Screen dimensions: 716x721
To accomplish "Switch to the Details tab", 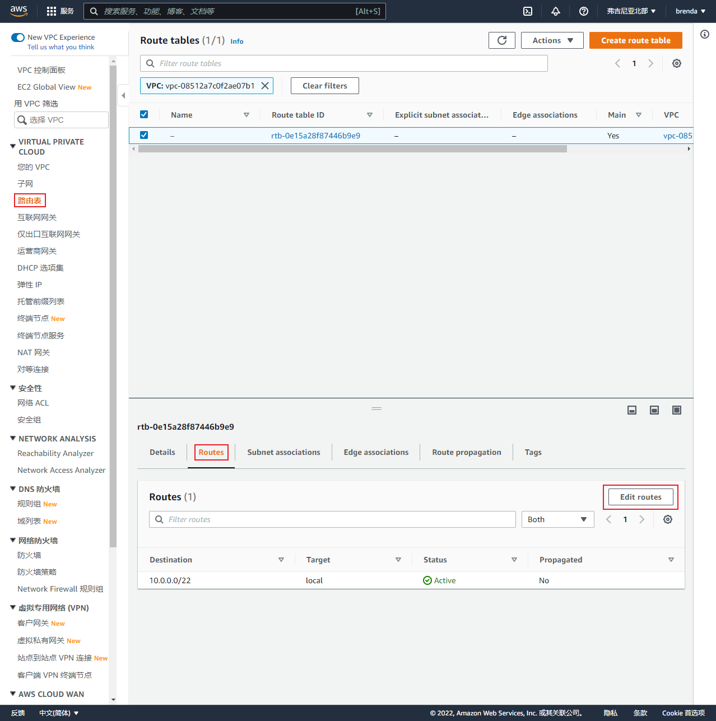I will (162, 452).
